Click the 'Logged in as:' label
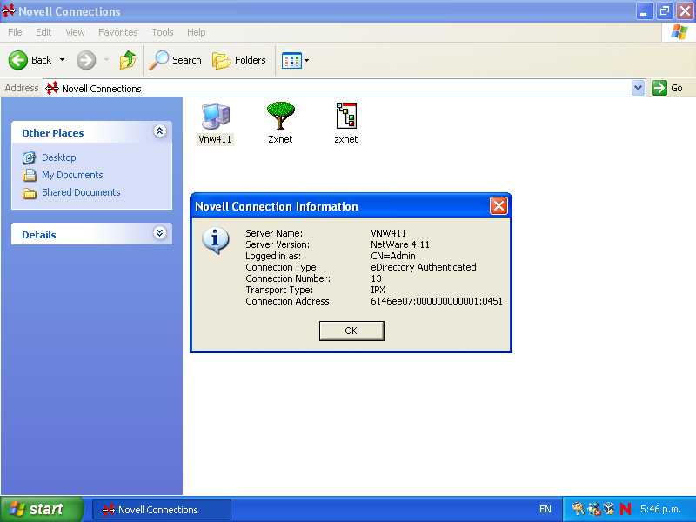 point(273,256)
